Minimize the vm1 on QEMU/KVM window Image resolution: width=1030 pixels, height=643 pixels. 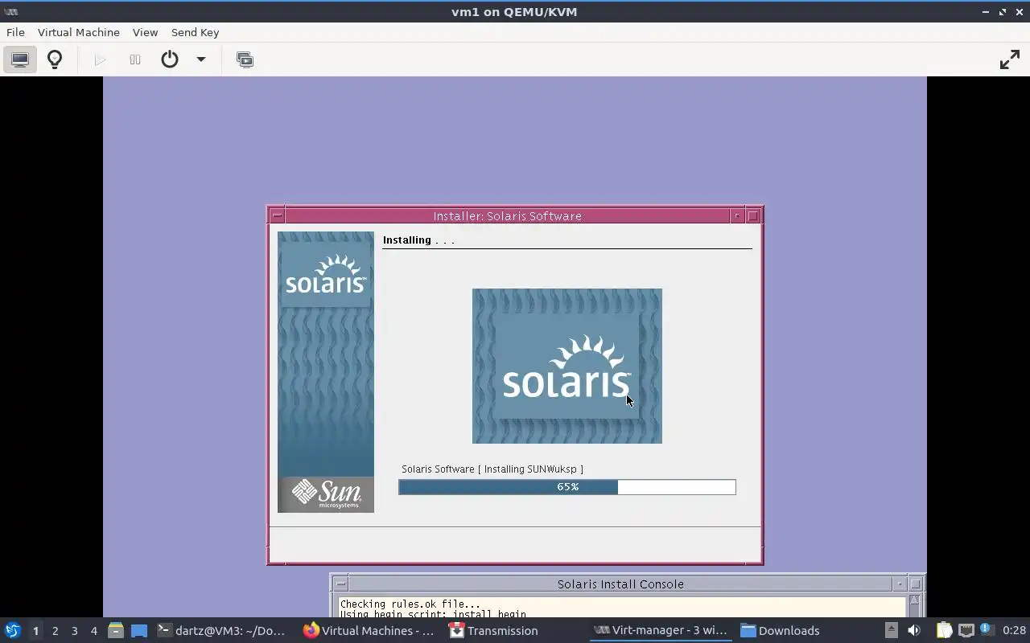tap(986, 12)
